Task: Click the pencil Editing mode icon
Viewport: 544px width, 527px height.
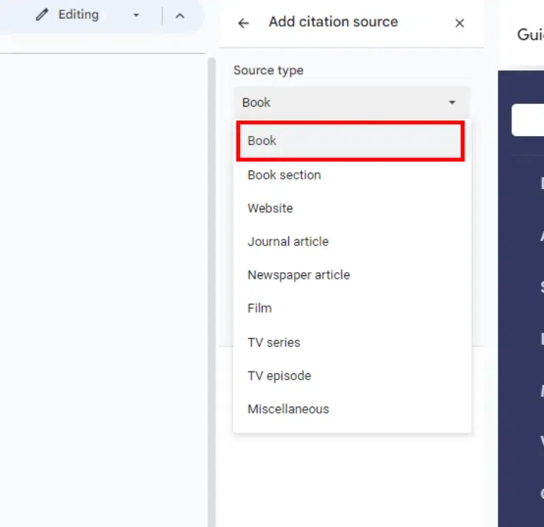Action: (42, 15)
